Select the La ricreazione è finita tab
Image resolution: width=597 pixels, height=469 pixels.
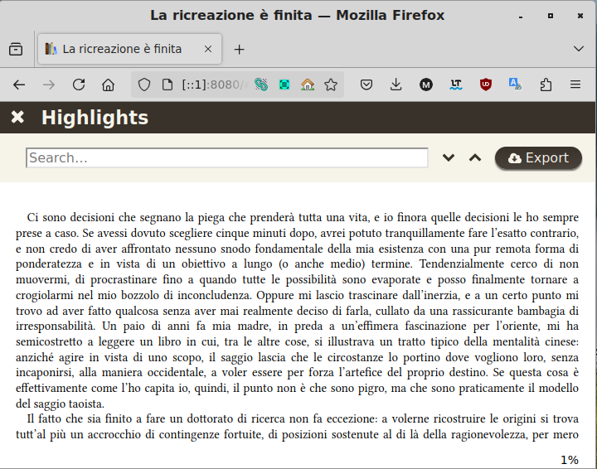pyautogui.click(x=129, y=49)
